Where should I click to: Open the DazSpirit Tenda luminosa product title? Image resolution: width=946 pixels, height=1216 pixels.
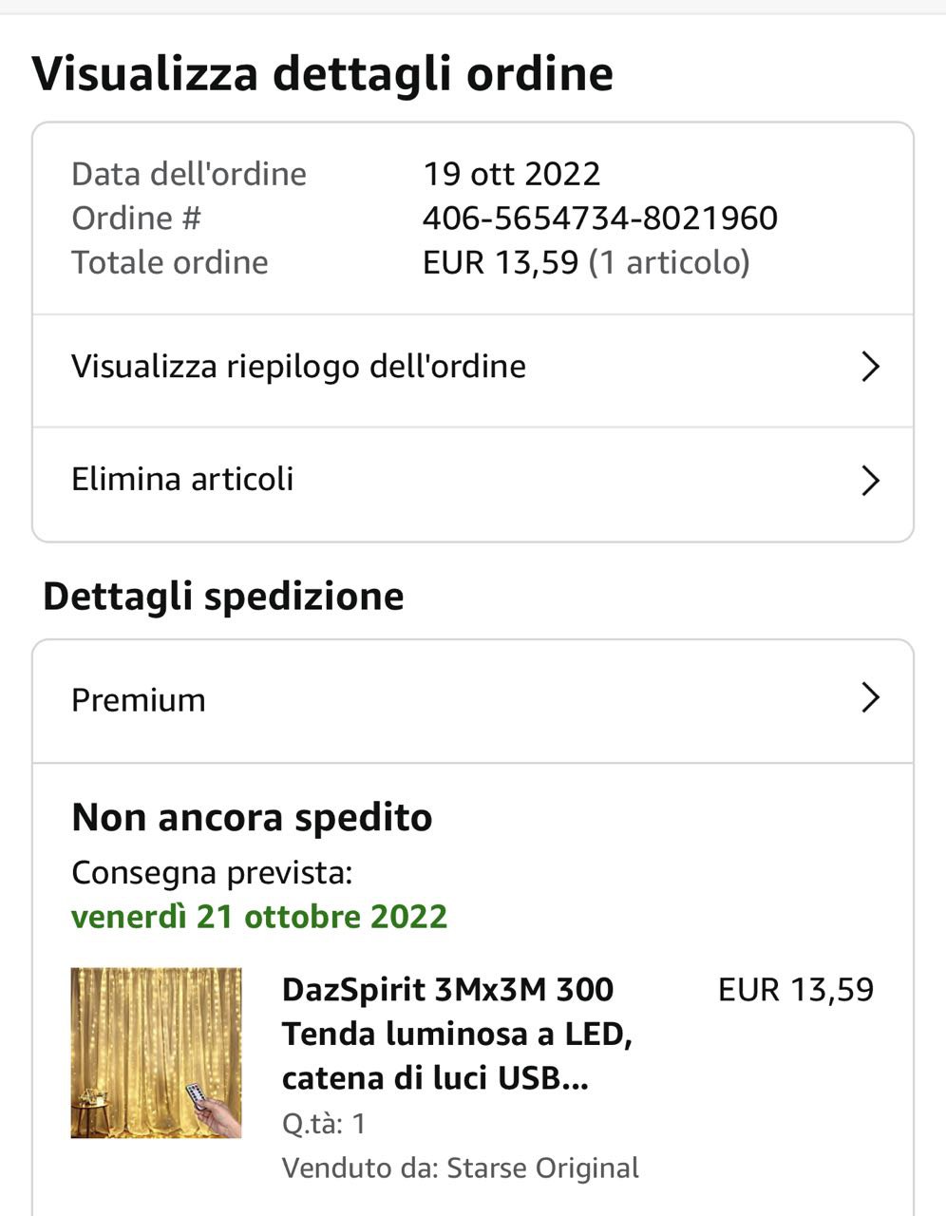(457, 1034)
